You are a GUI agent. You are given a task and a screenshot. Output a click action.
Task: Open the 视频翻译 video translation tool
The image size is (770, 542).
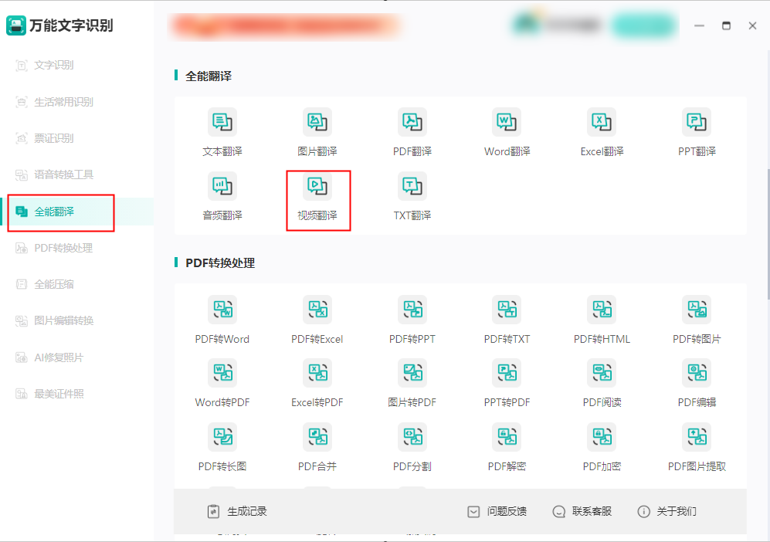(318, 200)
